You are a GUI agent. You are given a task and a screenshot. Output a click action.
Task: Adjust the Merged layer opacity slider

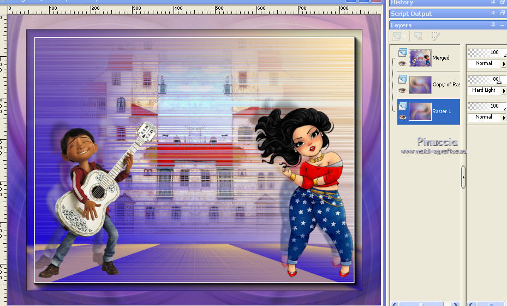click(x=487, y=52)
